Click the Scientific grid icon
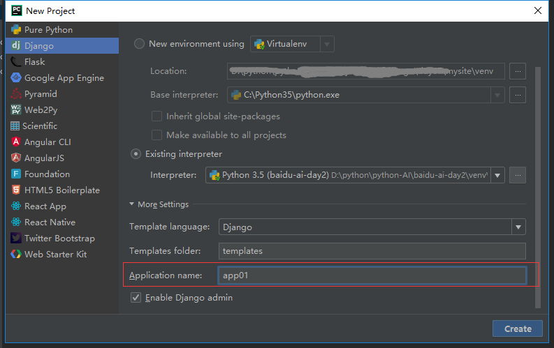Screen dimensions: 554x348 [15, 126]
